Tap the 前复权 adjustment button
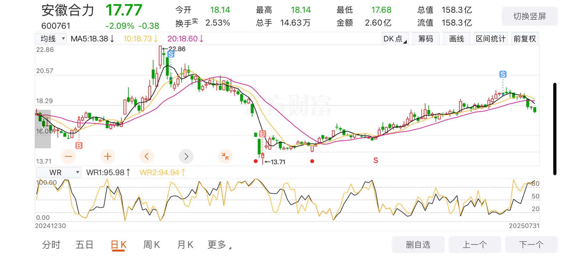 (x=525, y=39)
